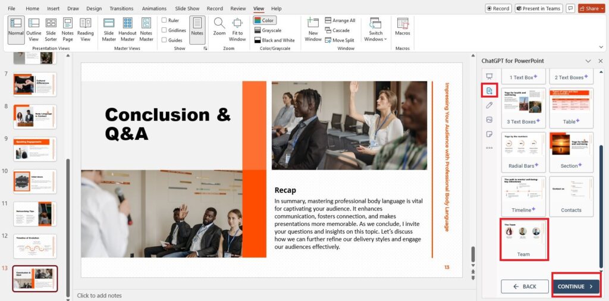Select the pencil edit icon in ChatGPT sidebar
The width and height of the screenshot is (609, 301).
point(489,105)
